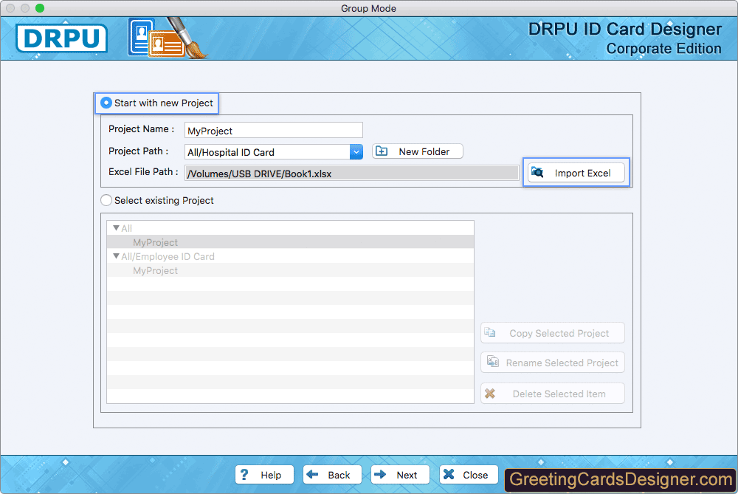Click Delete Selected Item button label

pos(559,394)
